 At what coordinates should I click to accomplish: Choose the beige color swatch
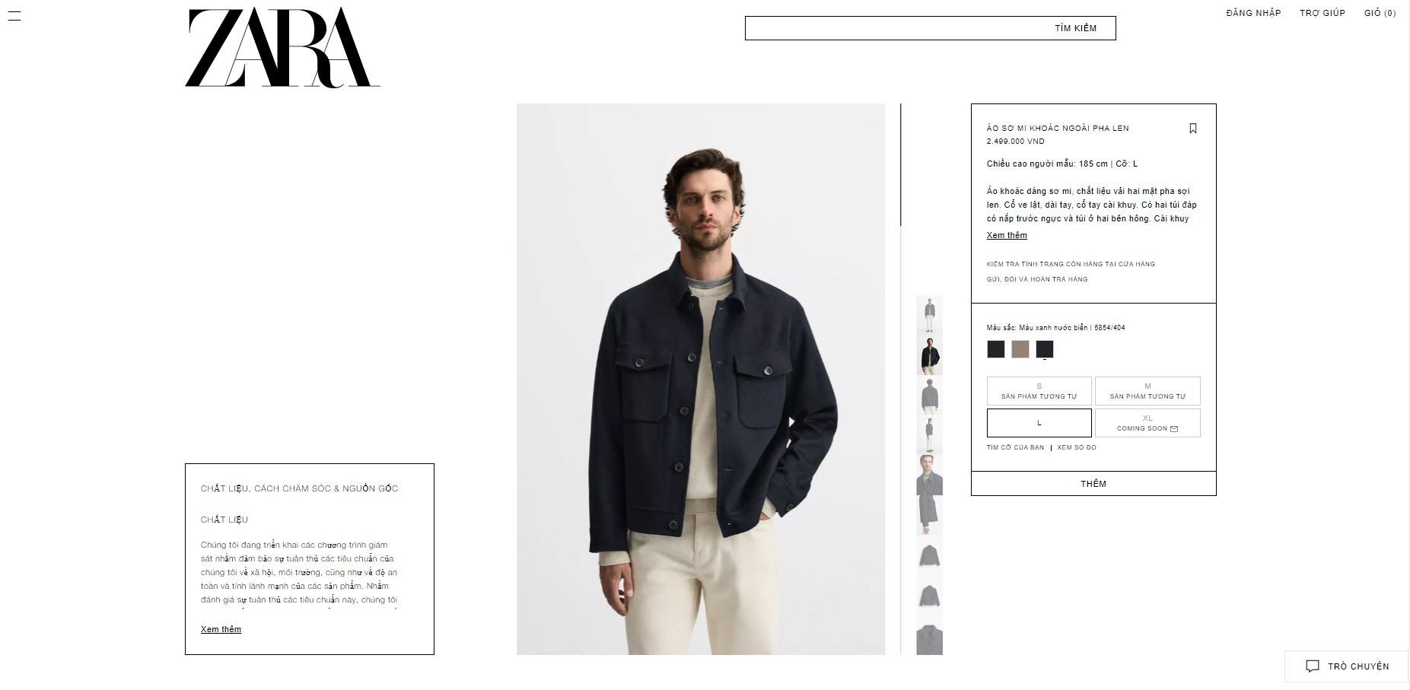pos(1020,349)
